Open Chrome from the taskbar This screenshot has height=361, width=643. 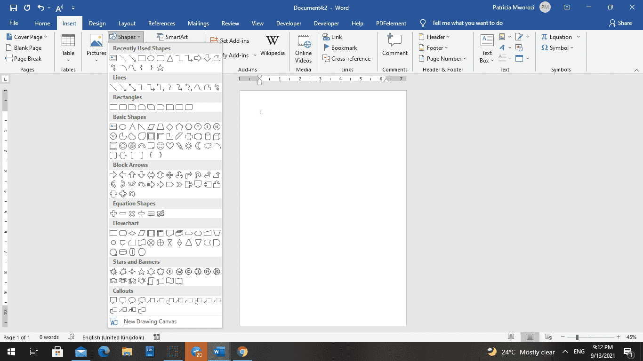[241, 352]
